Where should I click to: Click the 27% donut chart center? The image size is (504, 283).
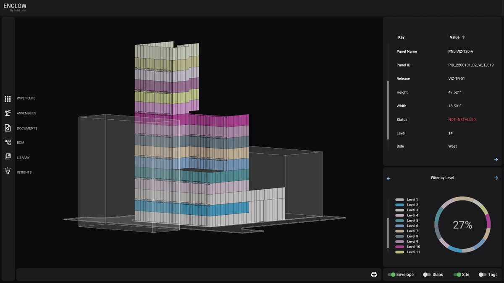pyautogui.click(x=462, y=225)
